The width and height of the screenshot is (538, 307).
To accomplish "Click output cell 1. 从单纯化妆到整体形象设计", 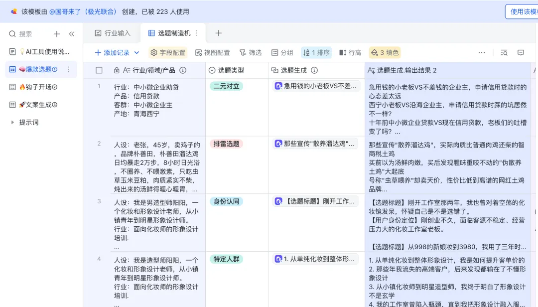I will 448,280.
